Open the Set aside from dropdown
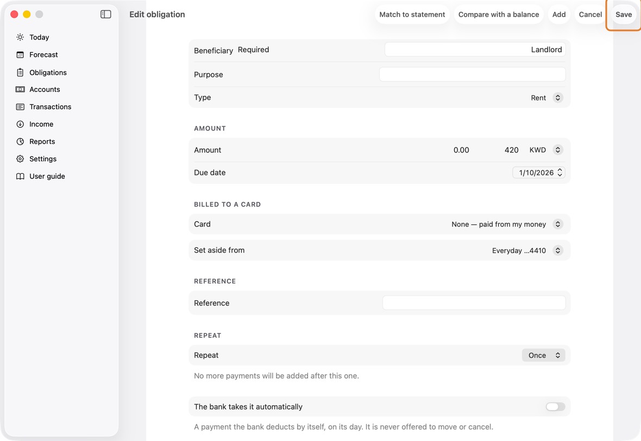This screenshot has width=641, height=441. 527,250
